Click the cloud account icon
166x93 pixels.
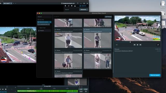62,3
